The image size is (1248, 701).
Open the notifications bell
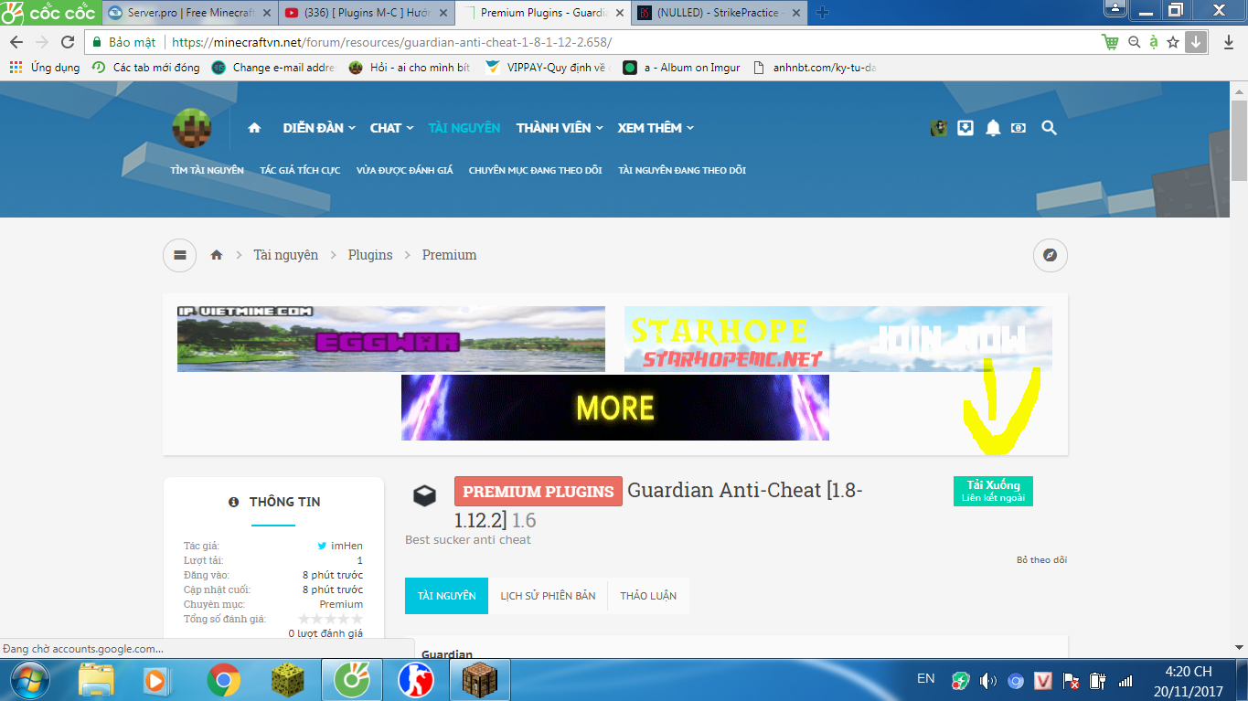click(x=993, y=128)
